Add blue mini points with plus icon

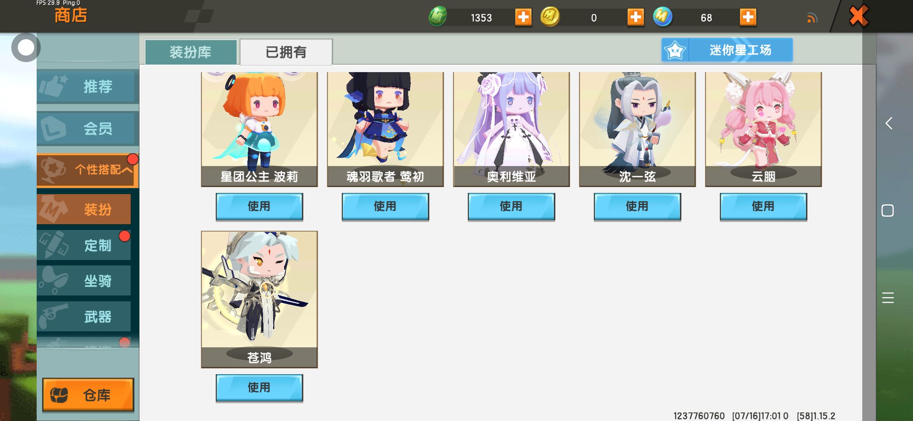pyautogui.click(x=748, y=17)
